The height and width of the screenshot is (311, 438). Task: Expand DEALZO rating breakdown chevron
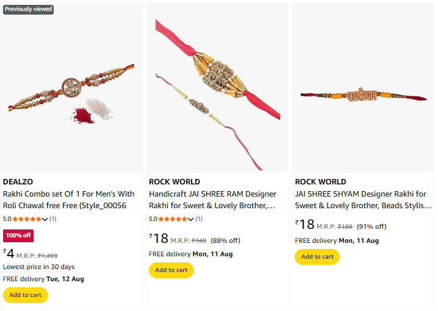pyautogui.click(x=45, y=219)
